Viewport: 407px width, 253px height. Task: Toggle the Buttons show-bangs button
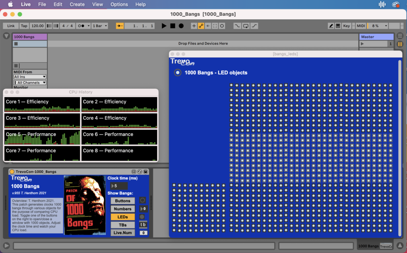pyautogui.click(x=122, y=201)
